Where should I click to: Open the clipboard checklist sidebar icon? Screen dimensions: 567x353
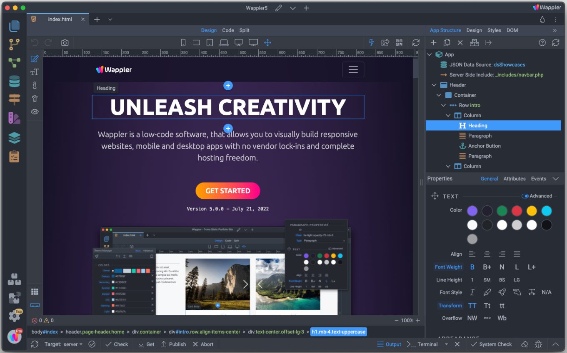coord(14,156)
